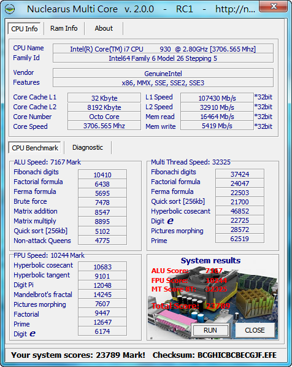Click the Nuclearus app icon in title bar
The height and width of the screenshot is (367, 292).
tap(10, 9)
